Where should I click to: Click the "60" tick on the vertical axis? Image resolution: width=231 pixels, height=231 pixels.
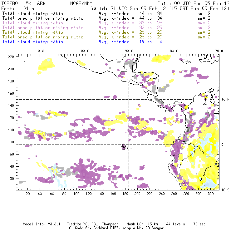[x=12, y=154]
